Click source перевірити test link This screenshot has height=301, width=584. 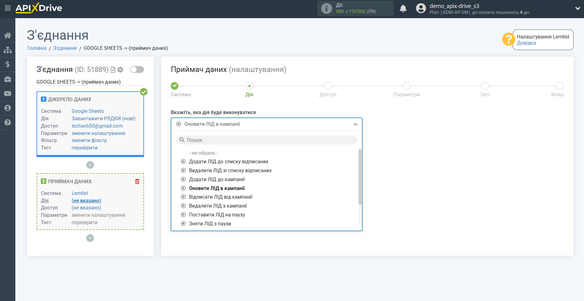(84, 148)
